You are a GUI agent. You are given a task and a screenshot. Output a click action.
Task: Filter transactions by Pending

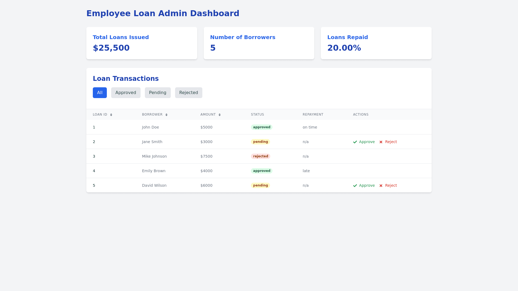click(x=158, y=93)
